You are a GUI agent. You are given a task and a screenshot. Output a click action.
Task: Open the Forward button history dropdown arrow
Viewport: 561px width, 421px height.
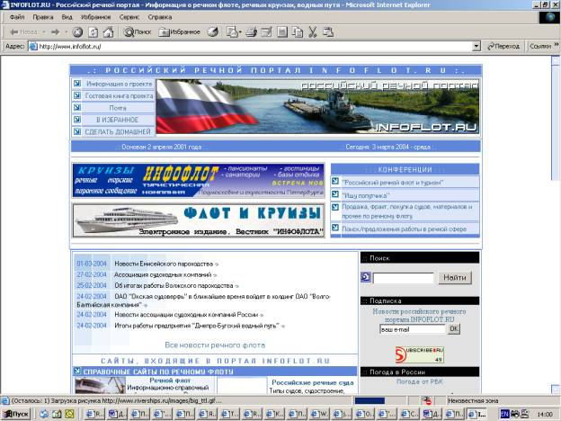(x=67, y=32)
